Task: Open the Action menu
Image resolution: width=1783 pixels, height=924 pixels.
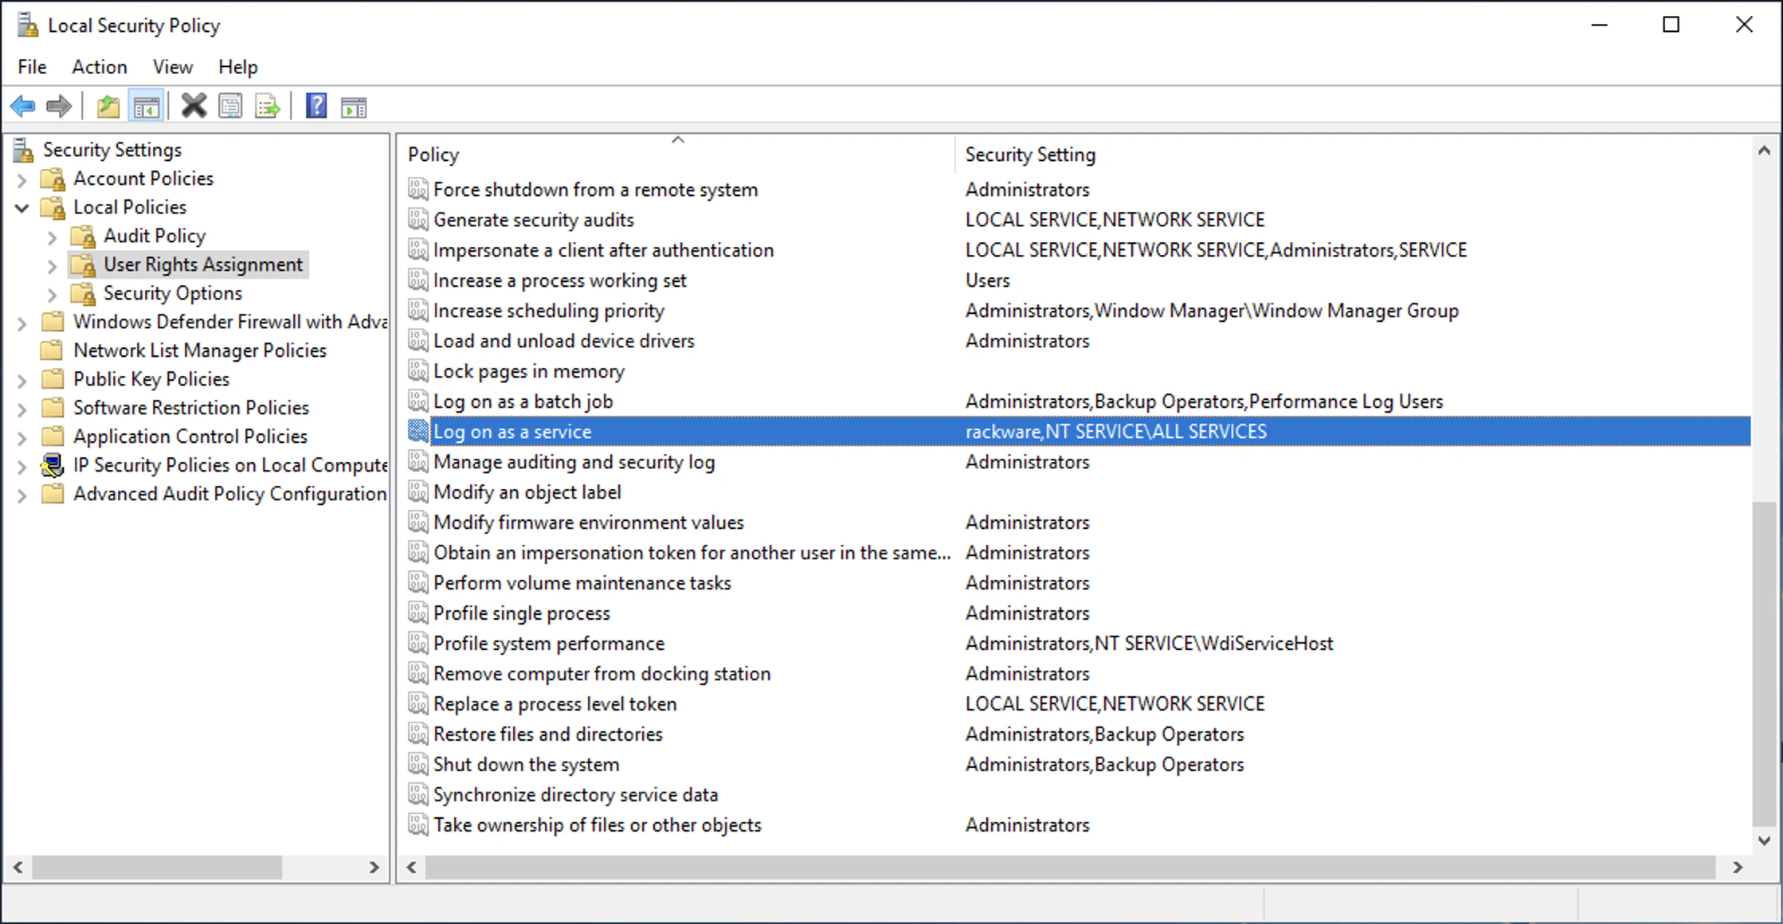Action: (x=100, y=67)
